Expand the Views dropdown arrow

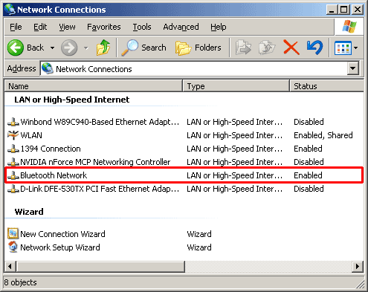pyautogui.click(x=355, y=48)
